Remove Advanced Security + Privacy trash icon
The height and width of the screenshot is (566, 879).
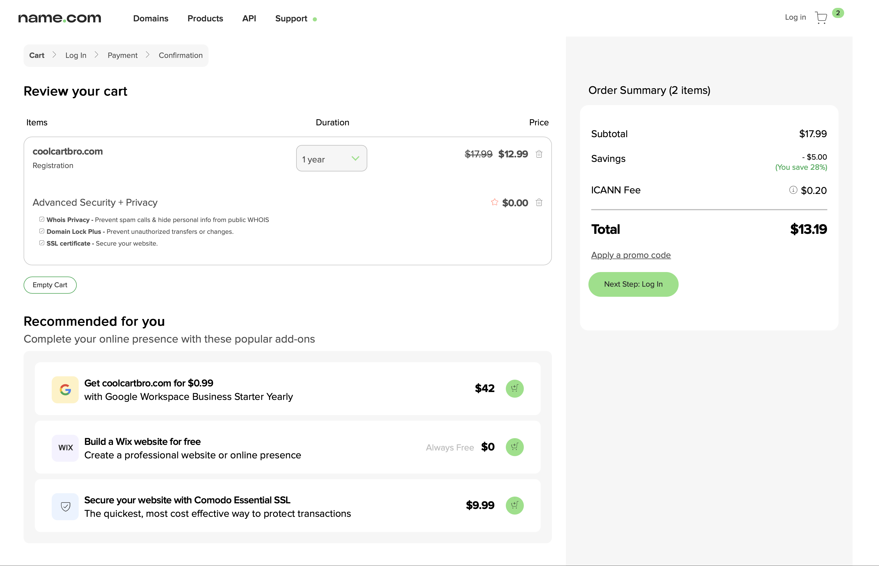[539, 203]
